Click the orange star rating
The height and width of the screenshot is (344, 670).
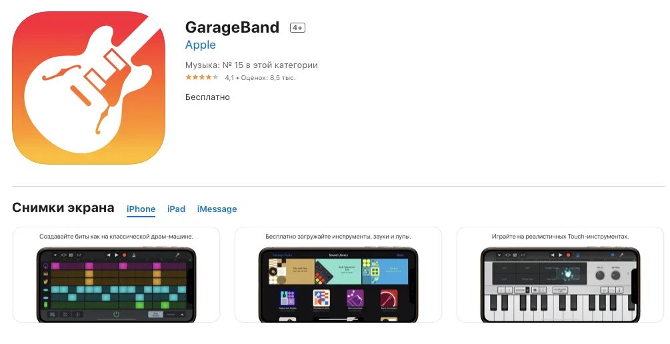[x=202, y=77]
